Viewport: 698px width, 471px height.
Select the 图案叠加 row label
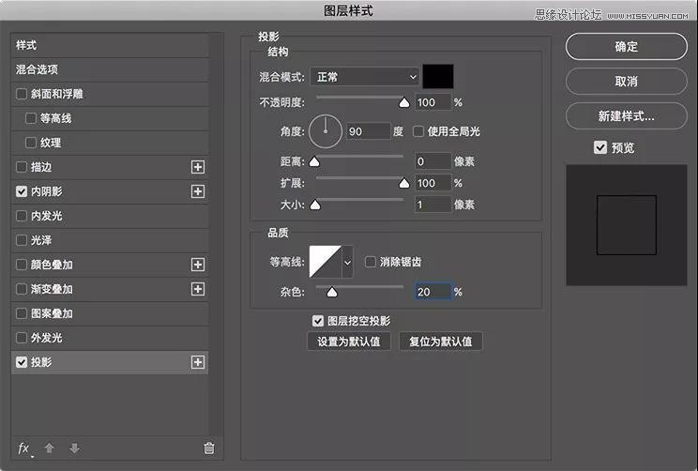52,313
